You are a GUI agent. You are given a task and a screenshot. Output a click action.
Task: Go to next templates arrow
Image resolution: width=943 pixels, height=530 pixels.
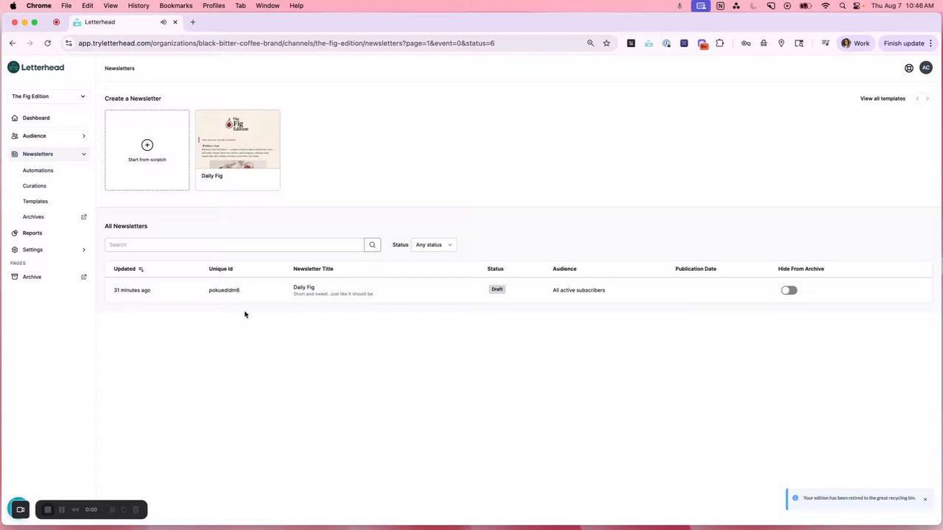(928, 99)
